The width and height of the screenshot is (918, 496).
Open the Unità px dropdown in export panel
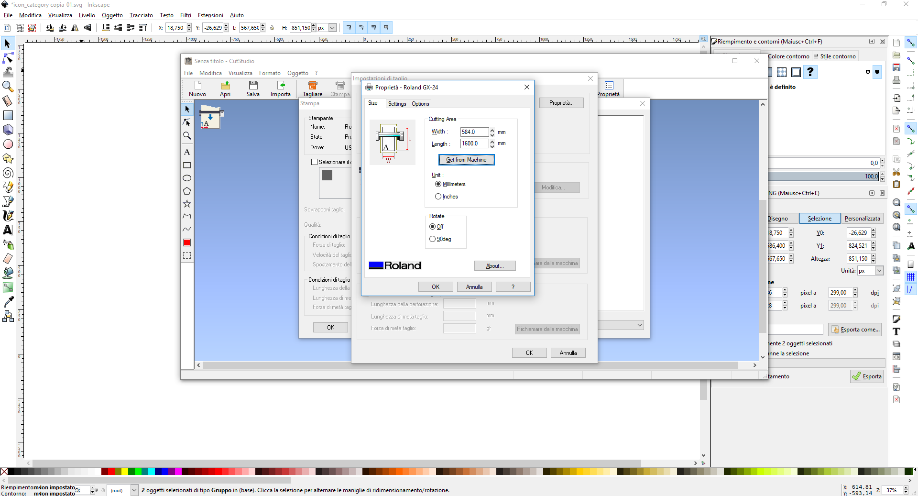[879, 271]
